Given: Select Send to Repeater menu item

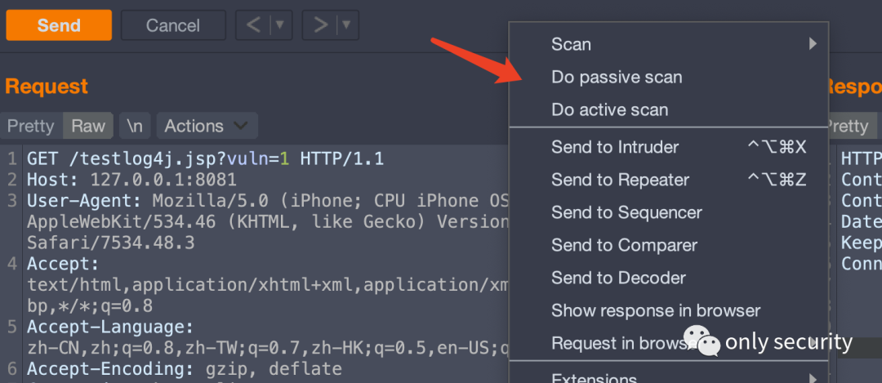Looking at the screenshot, I should click(620, 180).
